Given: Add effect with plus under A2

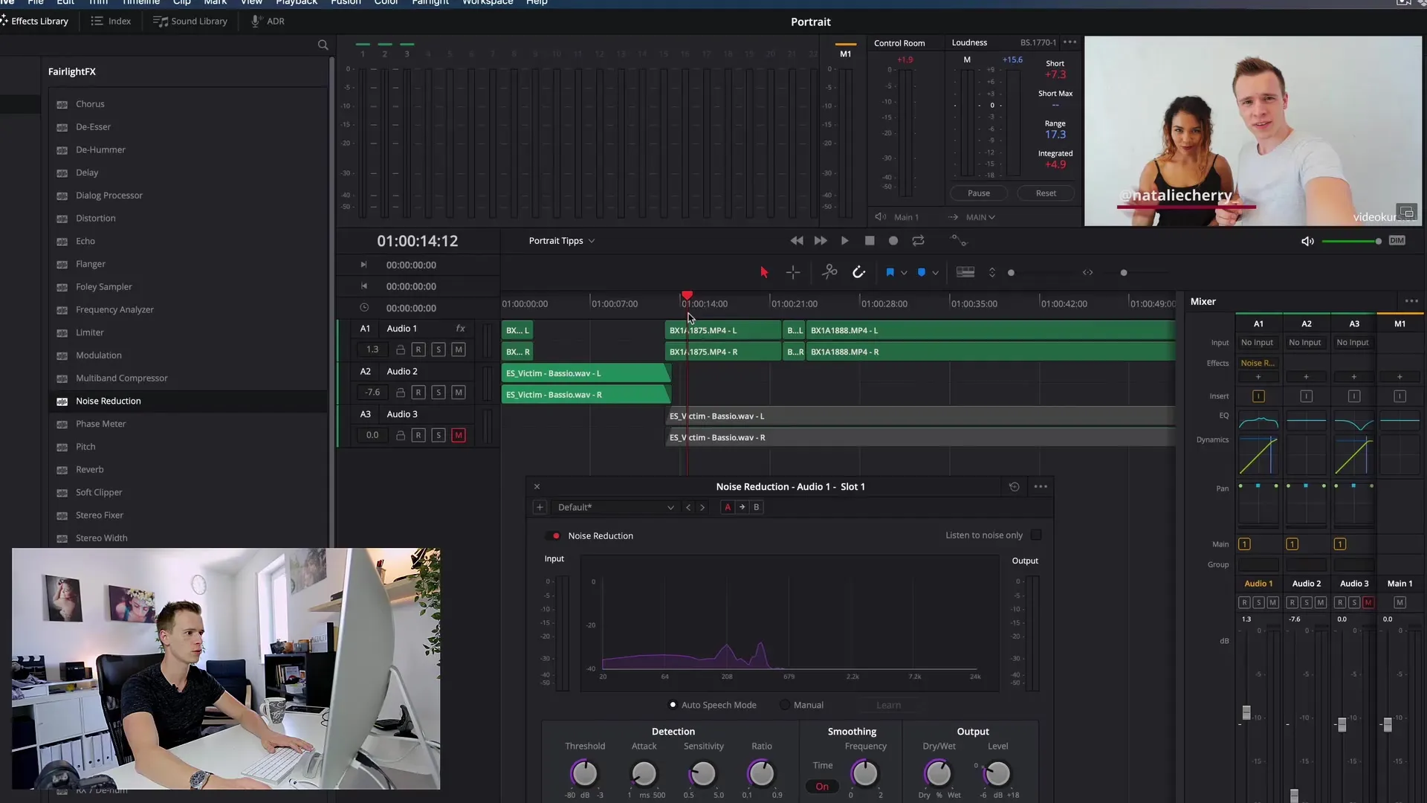Looking at the screenshot, I should point(1306,377).
